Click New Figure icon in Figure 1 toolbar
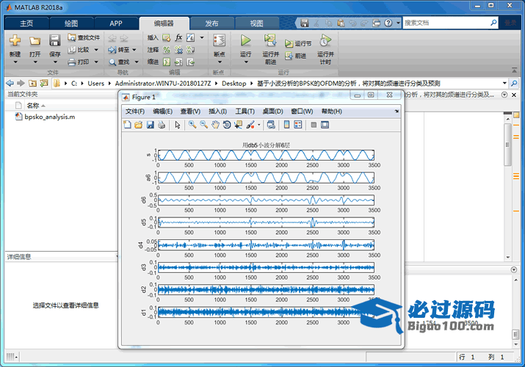 coord(127,125)
